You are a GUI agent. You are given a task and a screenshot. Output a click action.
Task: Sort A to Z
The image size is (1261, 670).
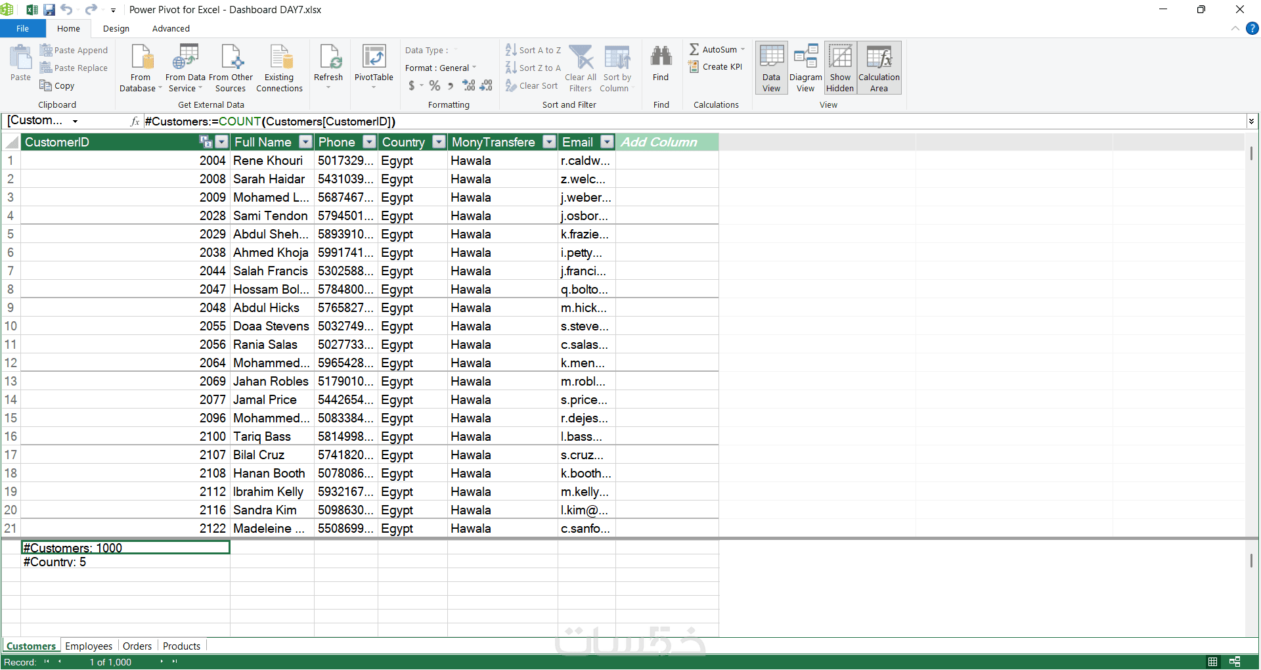click(x=533, y=50)
